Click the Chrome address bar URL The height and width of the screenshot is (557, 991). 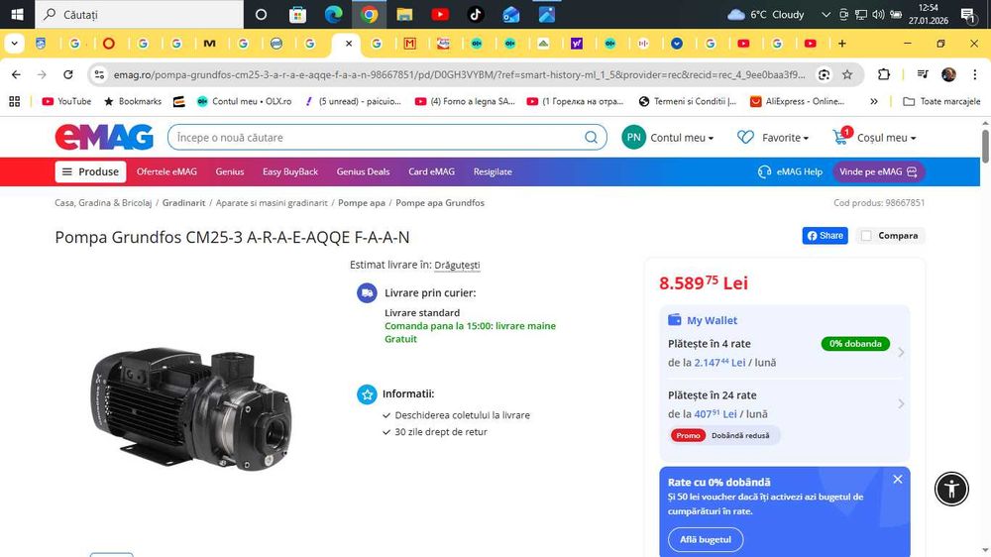pyautogui.click(x=459, y=74)
